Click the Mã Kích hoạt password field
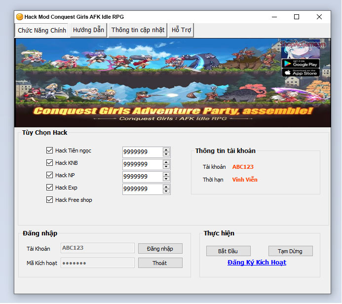 (97, 263)
